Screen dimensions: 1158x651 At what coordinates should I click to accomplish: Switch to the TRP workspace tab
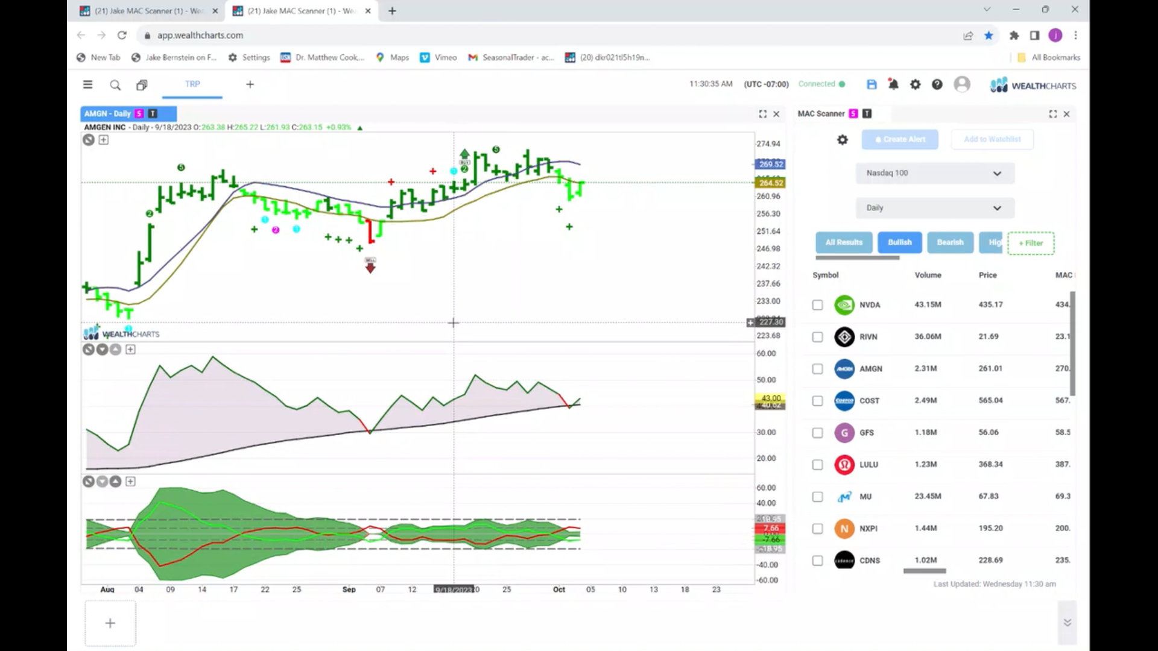tap(192, 84)
